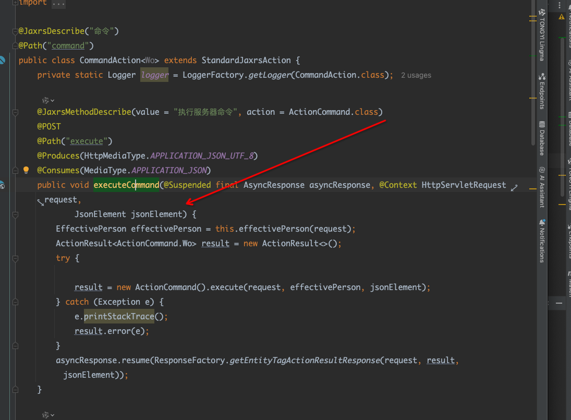Fold the catch block in the gutter
Image resolution: width=571 pixels, height=420 pixels.
pos(16,302)
